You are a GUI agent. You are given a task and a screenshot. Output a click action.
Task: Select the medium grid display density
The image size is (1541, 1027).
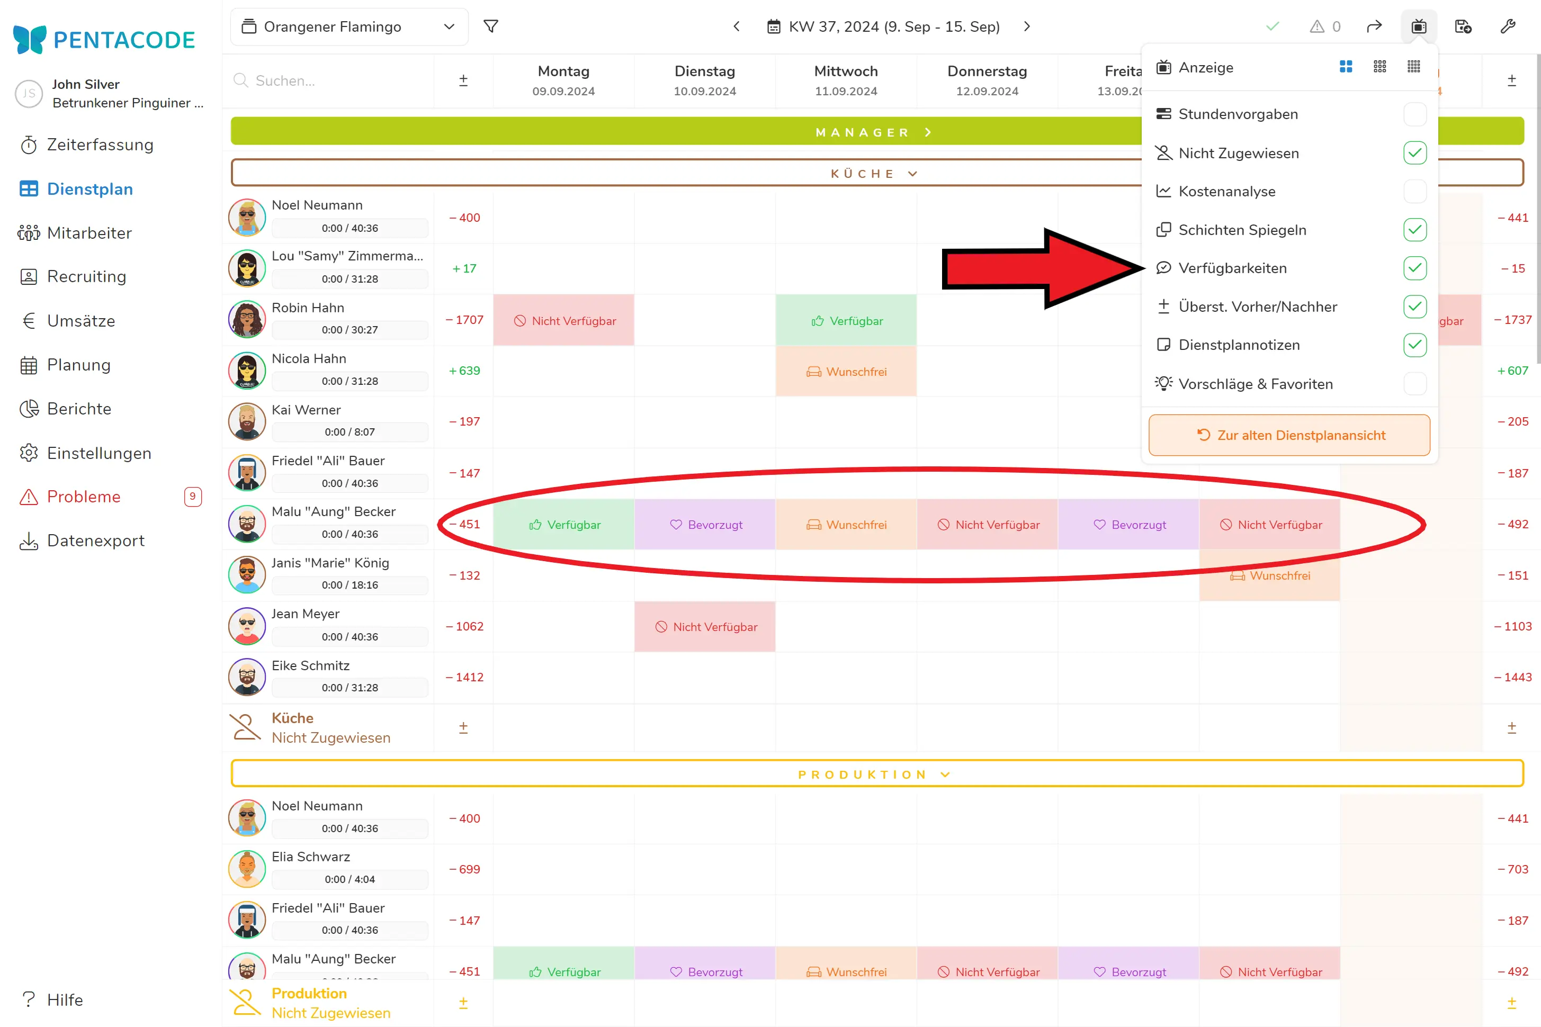tap(1380, 67)
